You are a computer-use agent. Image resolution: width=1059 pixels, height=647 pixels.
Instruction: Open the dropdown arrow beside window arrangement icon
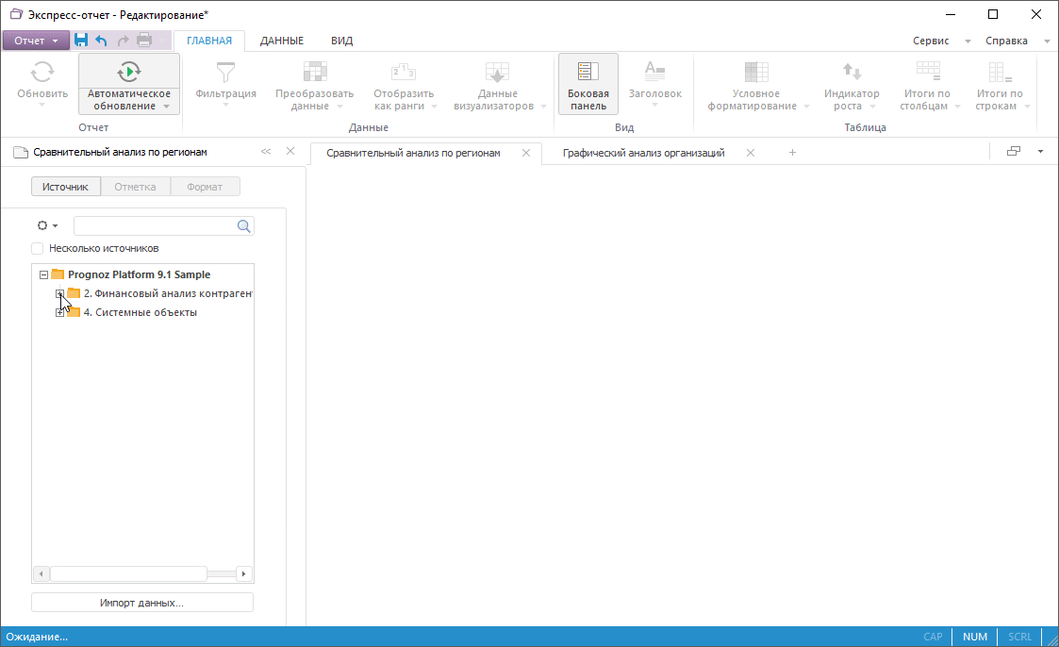[1041, 151]
